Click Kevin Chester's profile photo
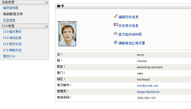 [67, 35]
